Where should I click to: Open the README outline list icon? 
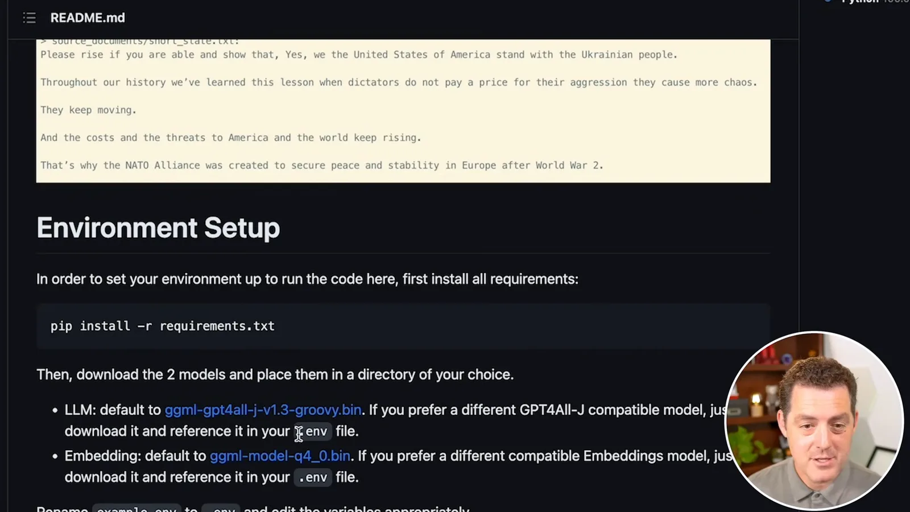tap(29, 18)
